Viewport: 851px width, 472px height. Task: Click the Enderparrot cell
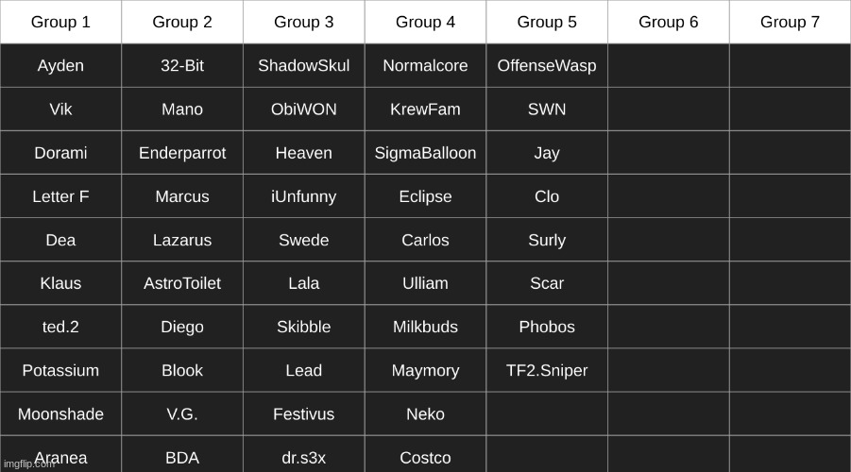pos(182,153)
